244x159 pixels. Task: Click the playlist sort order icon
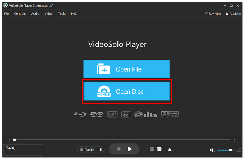tap(100, 150)
